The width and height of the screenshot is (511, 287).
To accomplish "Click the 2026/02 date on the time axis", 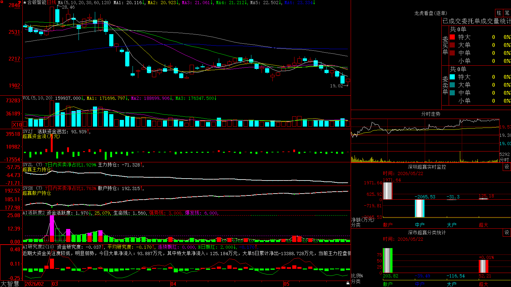I will click(34, 284).
